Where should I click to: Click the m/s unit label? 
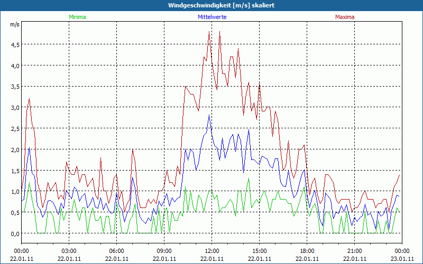coord(15,24)
